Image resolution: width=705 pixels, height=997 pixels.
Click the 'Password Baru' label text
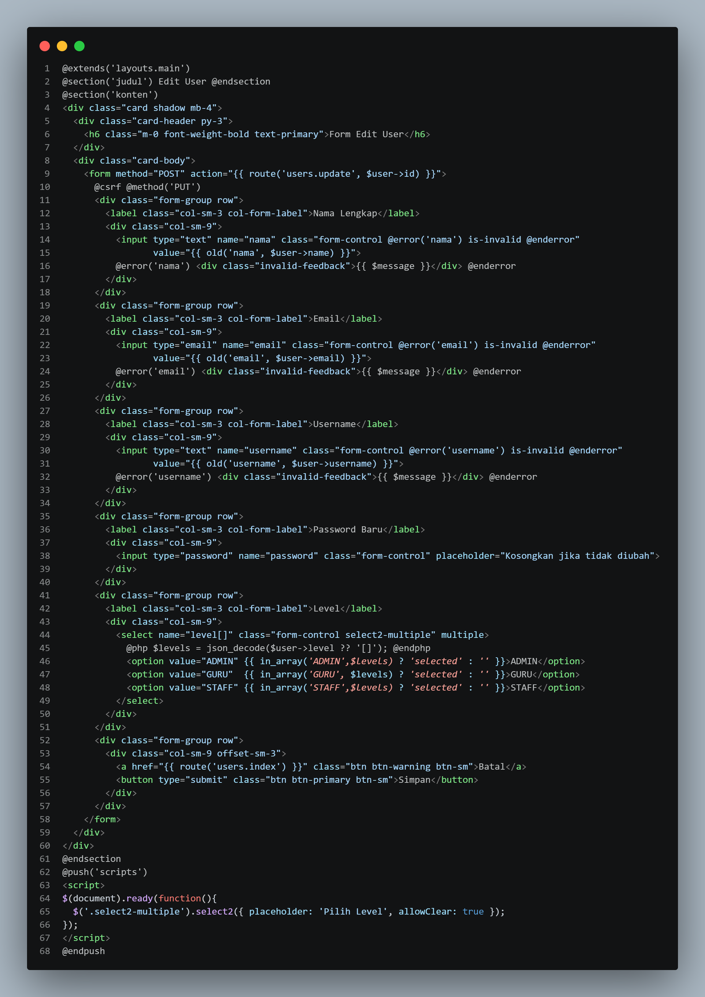[x=348, y=529]
